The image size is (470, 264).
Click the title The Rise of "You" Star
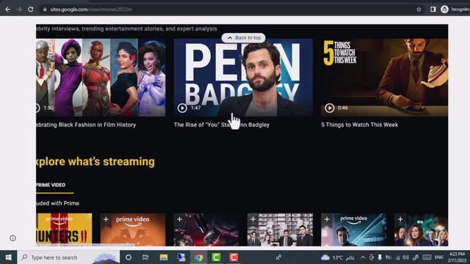coord(222,125)
